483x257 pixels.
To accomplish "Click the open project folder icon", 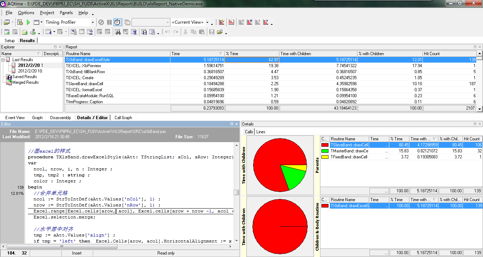I will click(x=7, y=22).
